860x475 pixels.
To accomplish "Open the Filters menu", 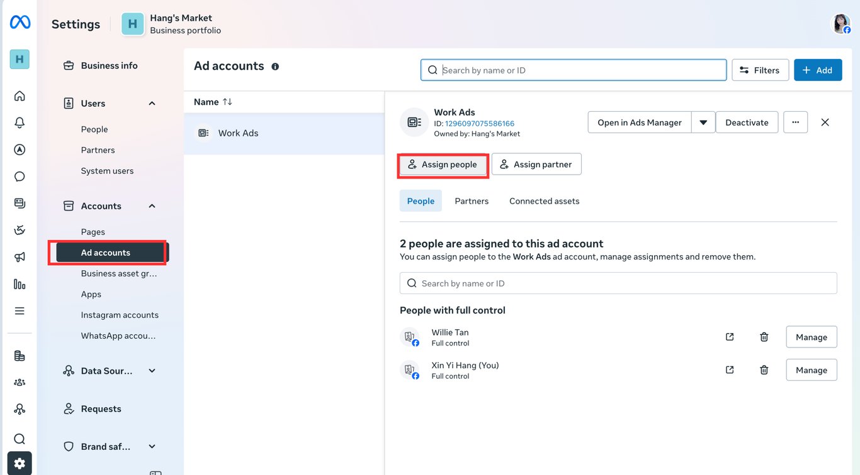I will 760,70.
